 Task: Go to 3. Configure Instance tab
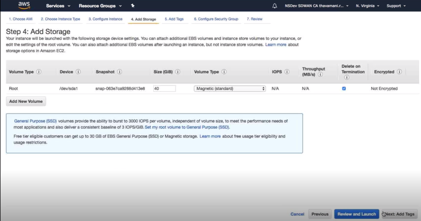pos(105,19)
